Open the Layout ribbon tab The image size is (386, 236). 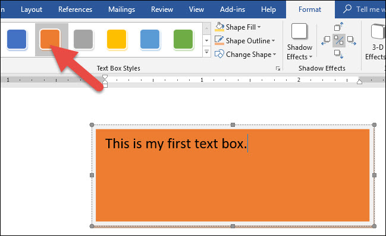tap(32, 9)
